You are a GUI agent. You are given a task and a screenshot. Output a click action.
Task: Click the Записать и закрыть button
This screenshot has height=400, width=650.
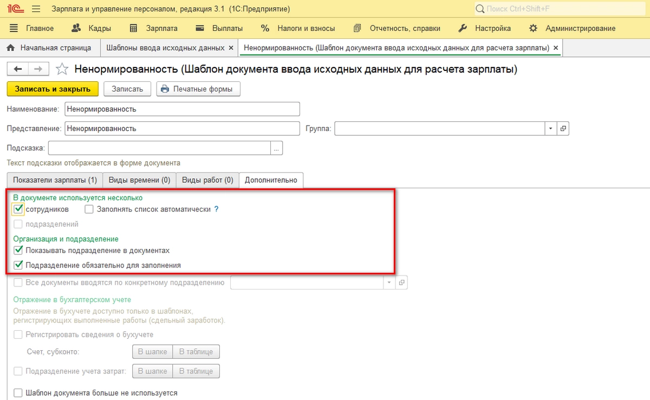53,89
